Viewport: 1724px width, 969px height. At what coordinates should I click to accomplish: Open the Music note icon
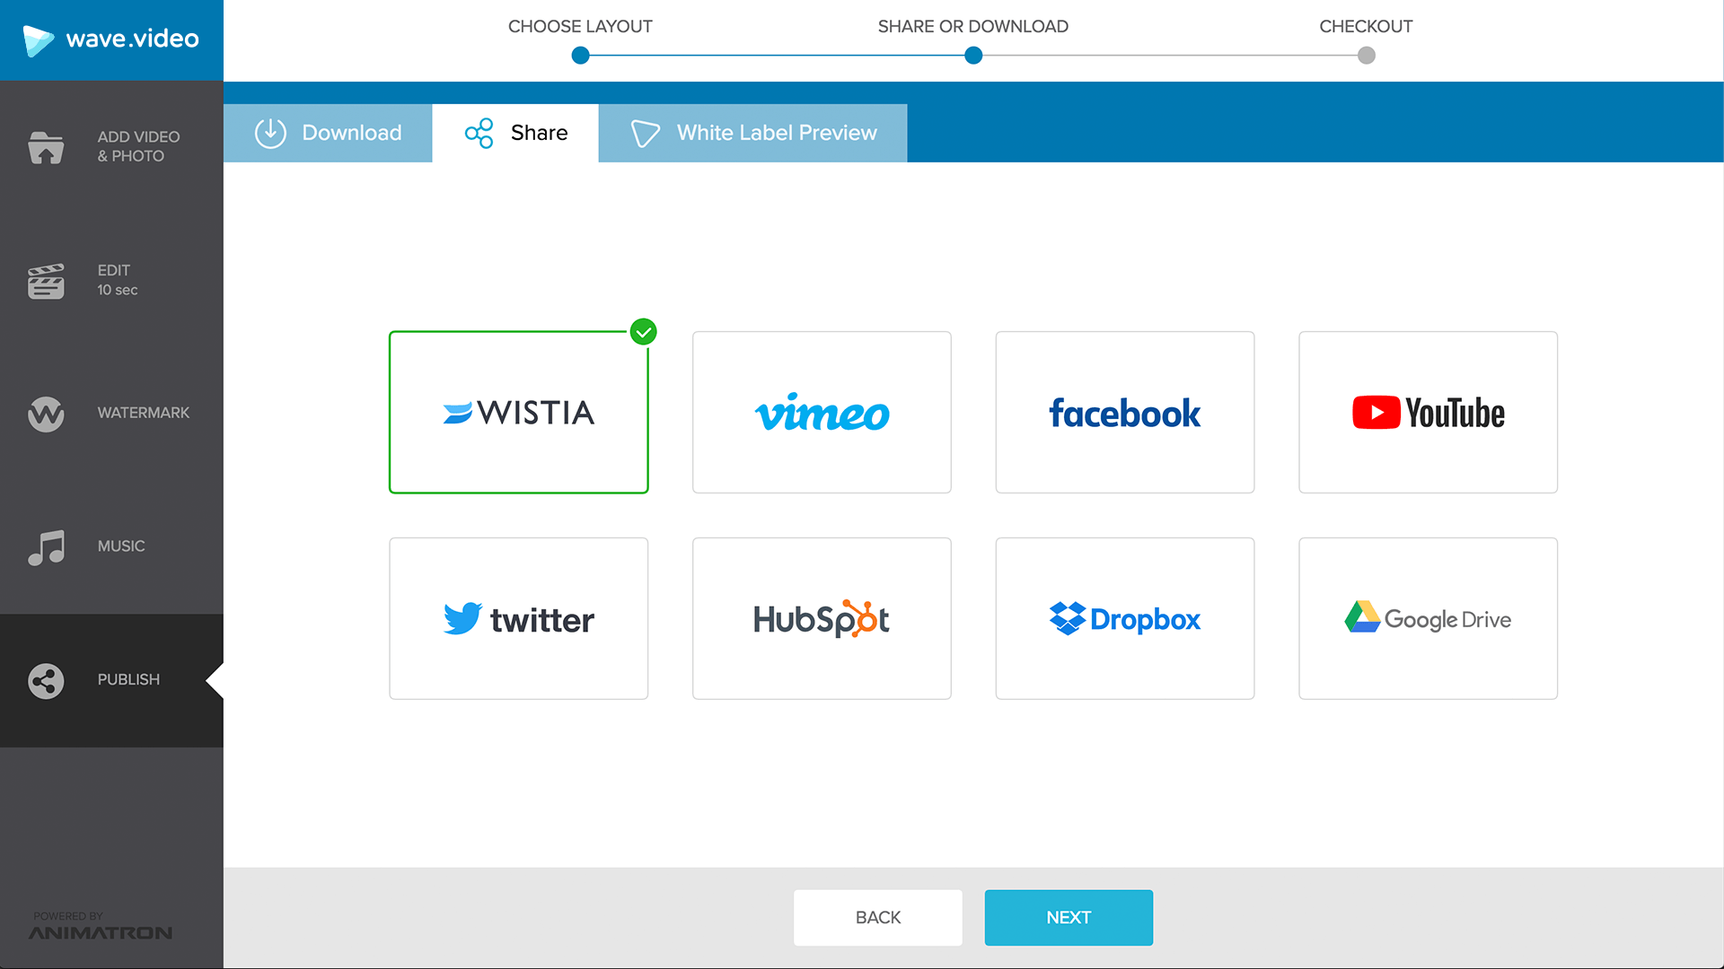[x=46, y=547]
